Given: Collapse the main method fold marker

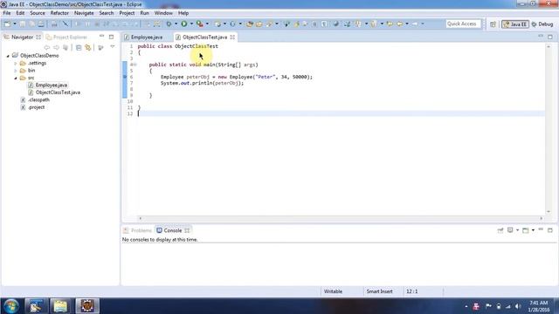Looking at the screenshot, I should point(135,65).
